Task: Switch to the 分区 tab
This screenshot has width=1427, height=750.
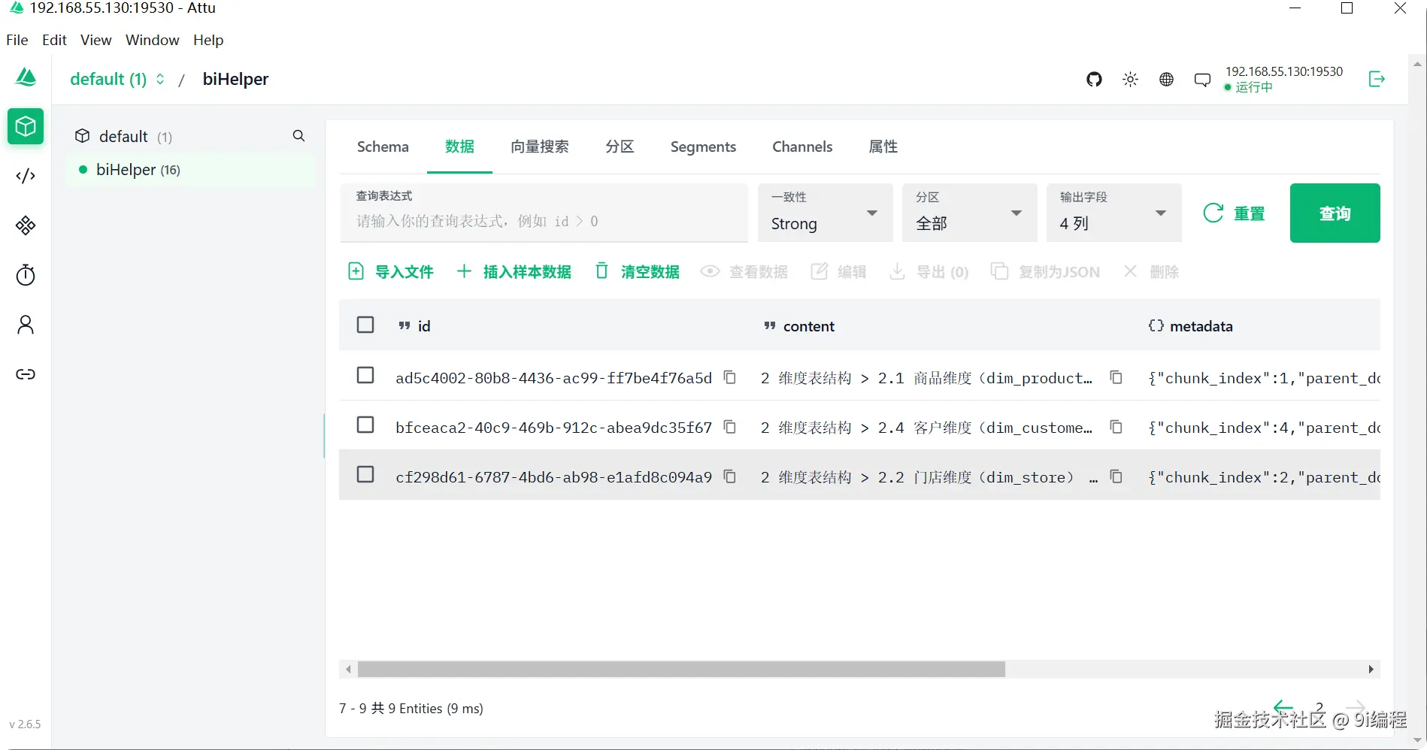Action: coord(620,147)
